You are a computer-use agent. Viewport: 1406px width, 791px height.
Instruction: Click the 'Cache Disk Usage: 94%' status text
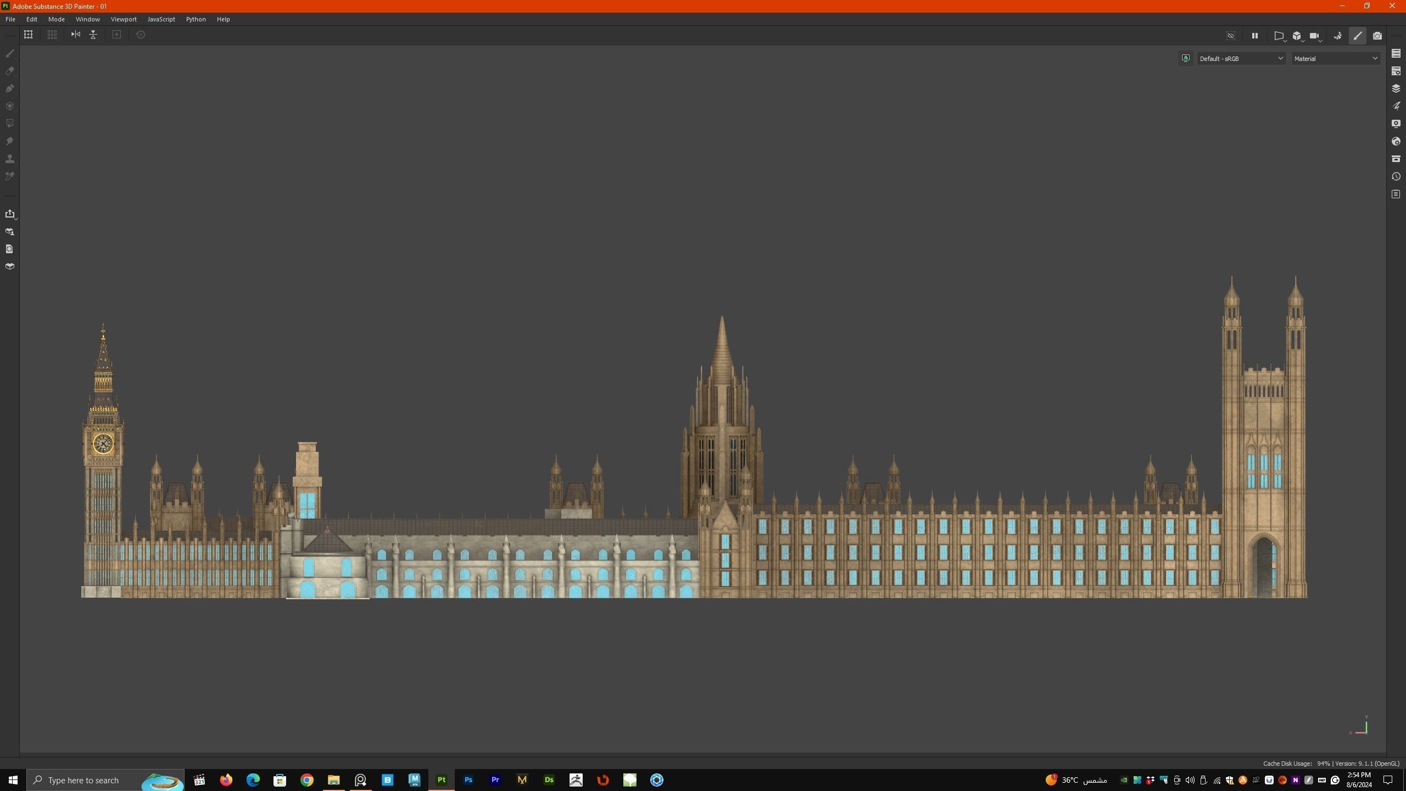click(1297, 764)
